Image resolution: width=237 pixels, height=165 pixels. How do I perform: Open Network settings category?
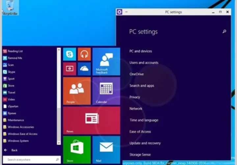click(136, 109)
